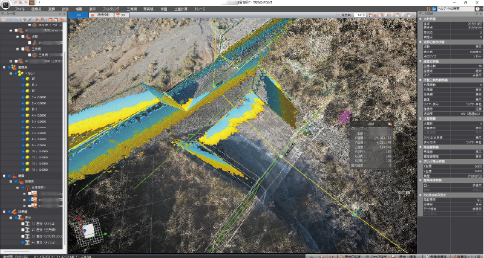Click the orange icon in quick access toolbar
This screenshot has height=258, width=484.
31,3
